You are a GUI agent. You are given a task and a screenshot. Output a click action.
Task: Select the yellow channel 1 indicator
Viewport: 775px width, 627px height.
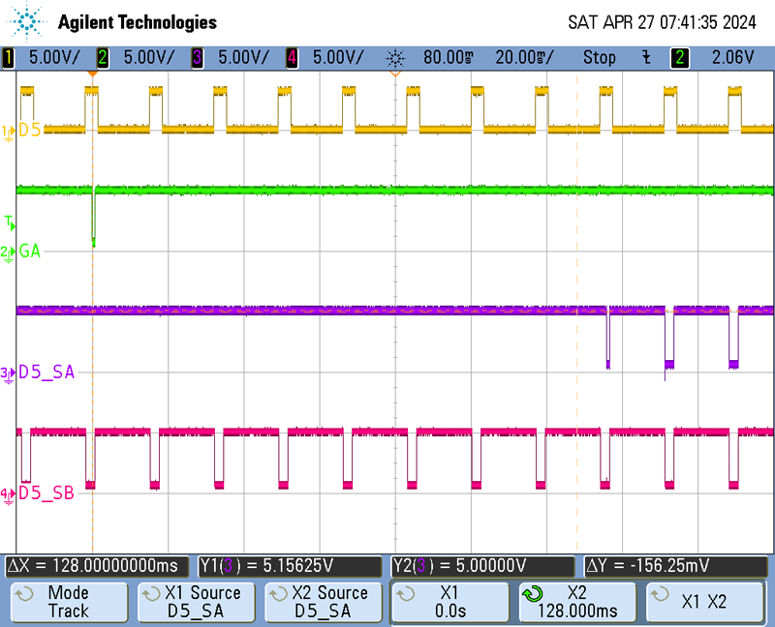(9, 57)
